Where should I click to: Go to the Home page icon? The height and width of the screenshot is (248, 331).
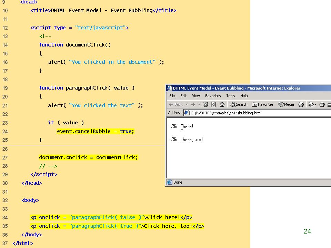point(222,104)
